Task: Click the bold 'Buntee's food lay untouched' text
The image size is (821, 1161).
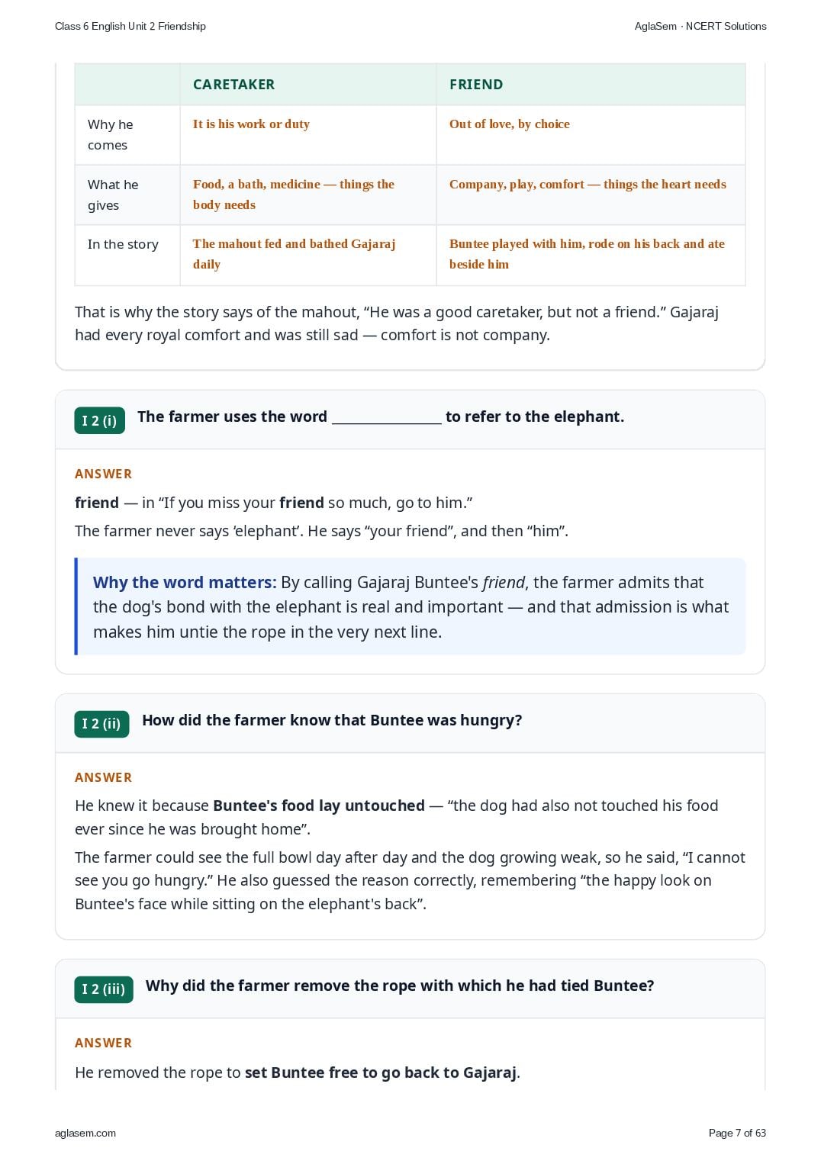Action: pos(319,806)
